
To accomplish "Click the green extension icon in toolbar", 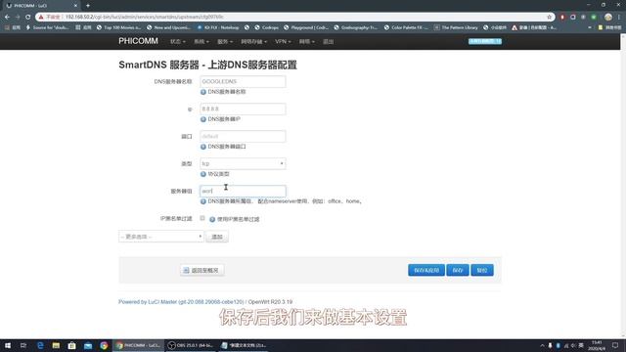I will coord(594,17).
